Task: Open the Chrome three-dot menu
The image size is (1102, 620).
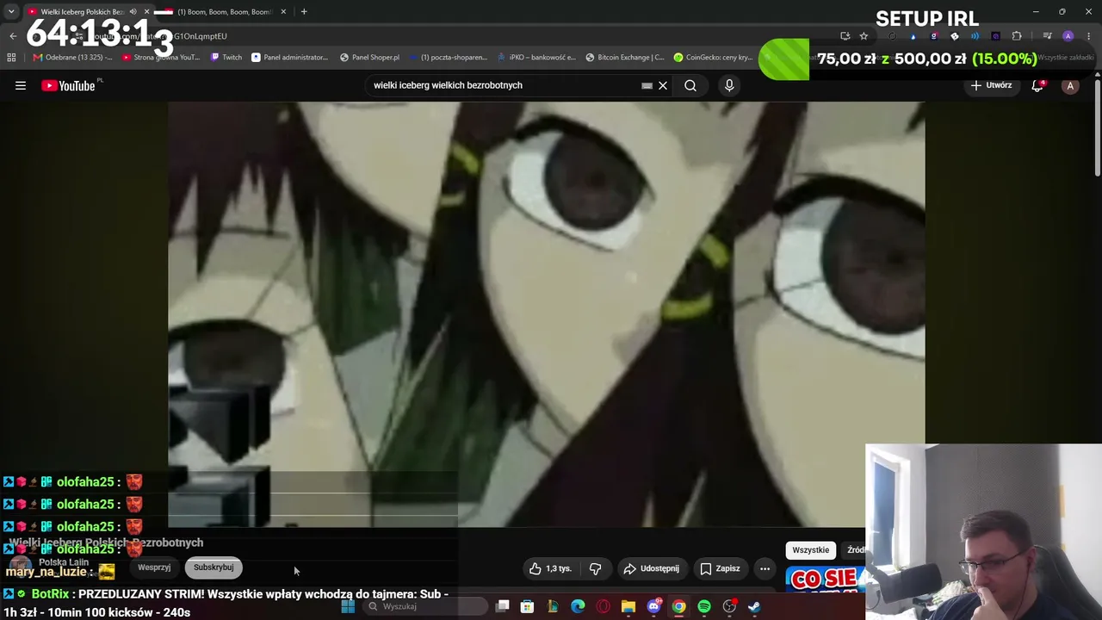Action: coord(1089,36)
